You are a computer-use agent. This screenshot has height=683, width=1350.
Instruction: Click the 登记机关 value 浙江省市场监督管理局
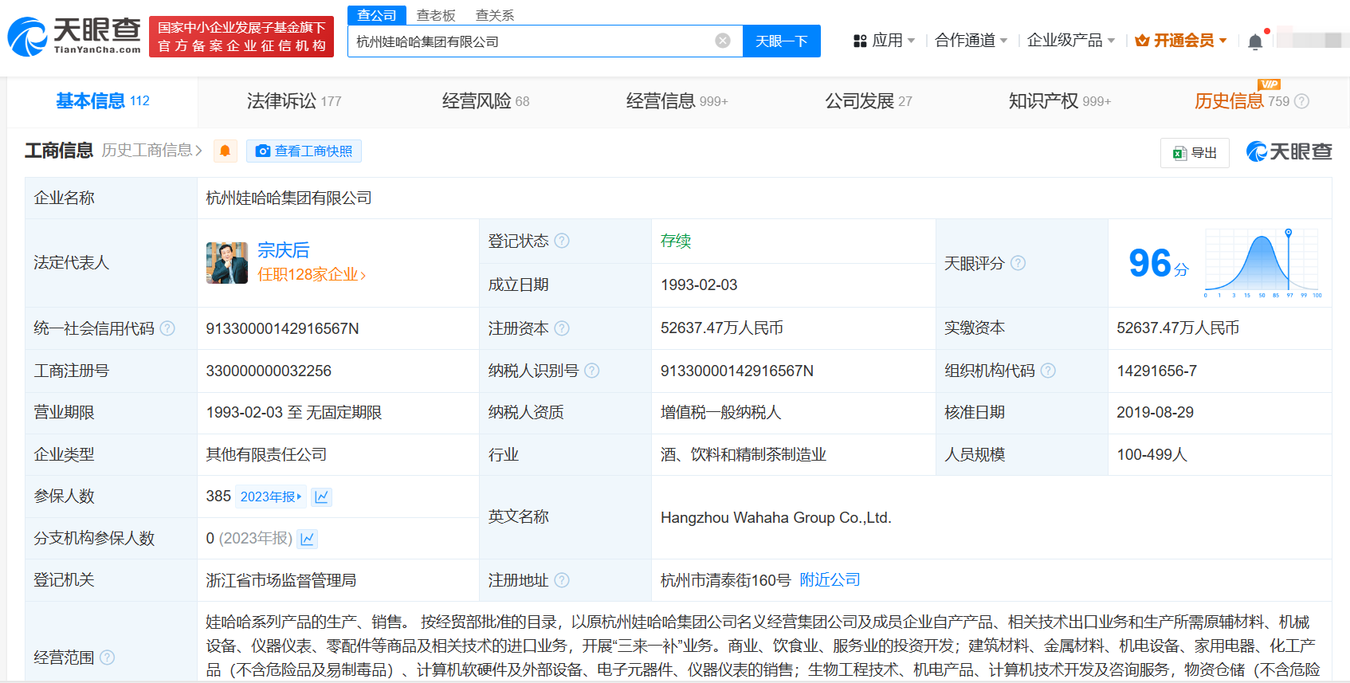point(281,580)
